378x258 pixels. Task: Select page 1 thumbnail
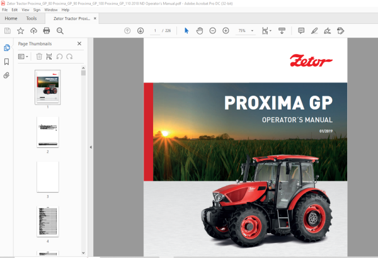pyautogui.click(x=47, y=87)
